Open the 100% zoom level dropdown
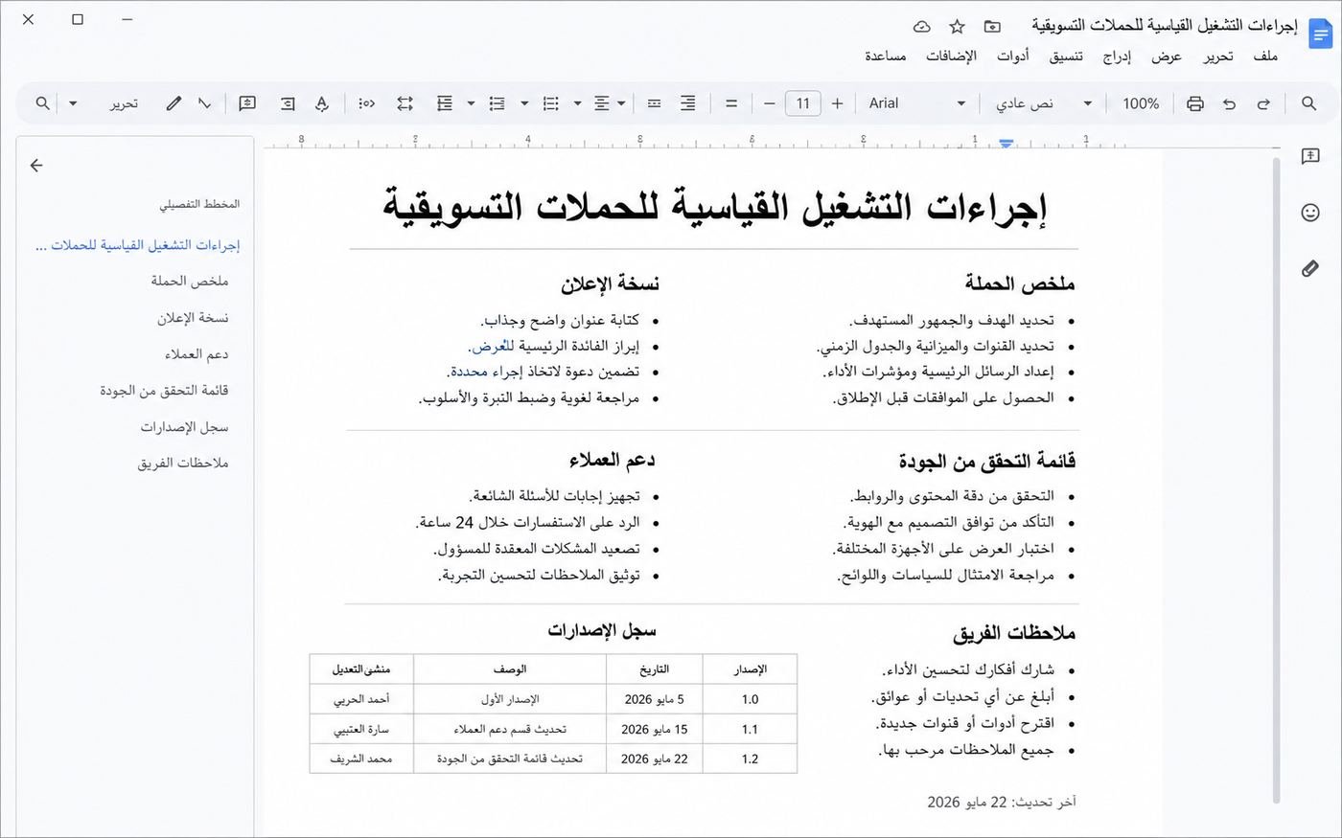 click(1140, 103)
